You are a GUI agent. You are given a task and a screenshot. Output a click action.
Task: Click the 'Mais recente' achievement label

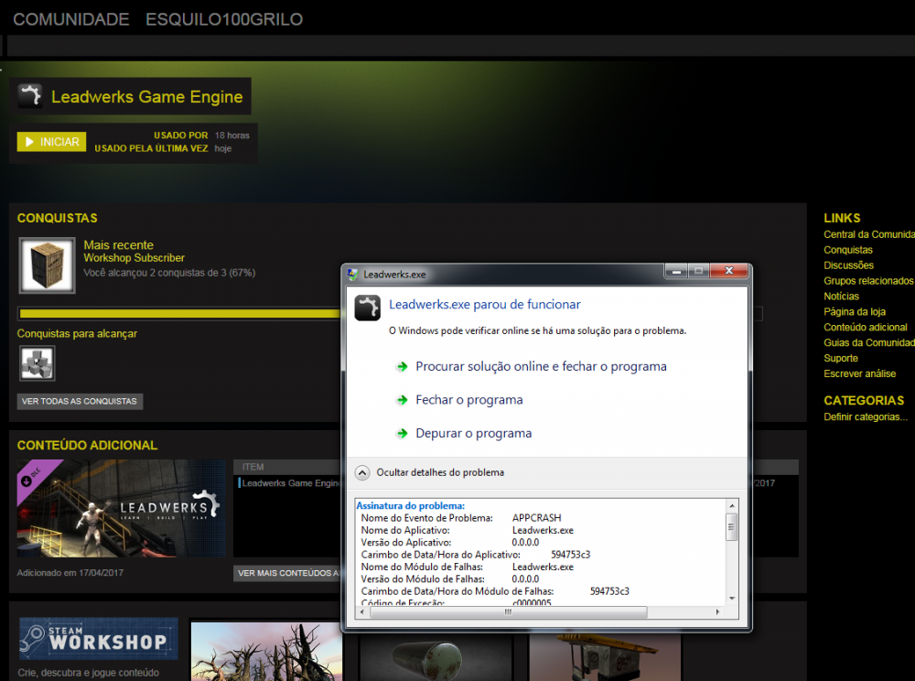pyautogui.click(x=118, y=245)
